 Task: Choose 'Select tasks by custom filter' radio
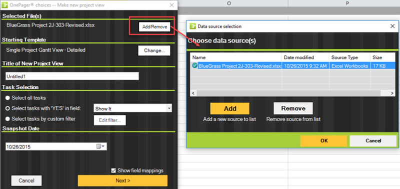pos(8,119)
